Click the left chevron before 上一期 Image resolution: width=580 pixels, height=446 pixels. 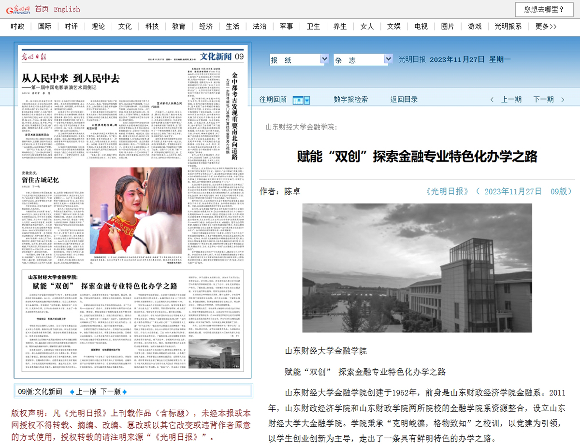click(492, 100)
